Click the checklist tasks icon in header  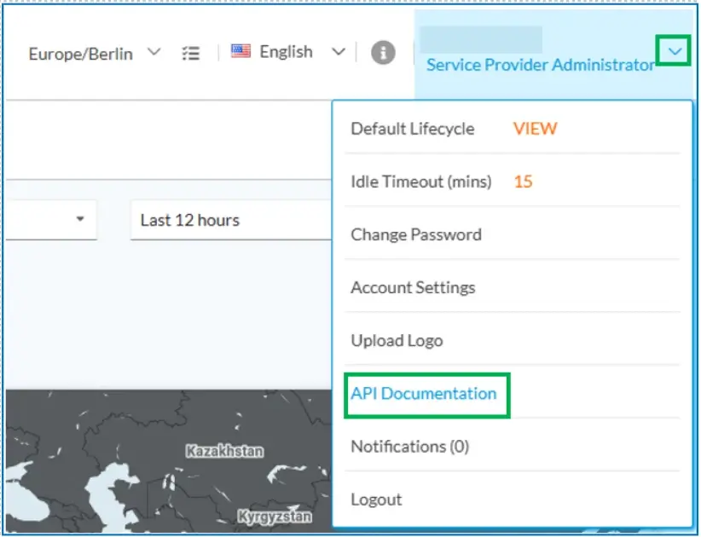coord(191,53)
